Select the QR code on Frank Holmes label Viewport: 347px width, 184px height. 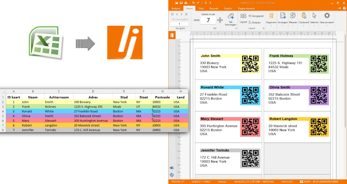(319, 64)
